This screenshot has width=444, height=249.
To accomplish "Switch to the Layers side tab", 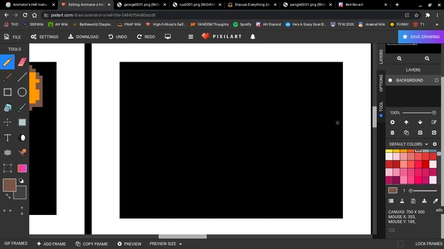I will (x=381, y=57).
